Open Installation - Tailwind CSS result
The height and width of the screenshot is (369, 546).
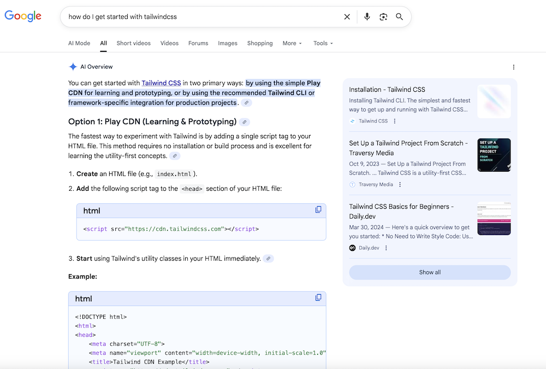[387, 90]
